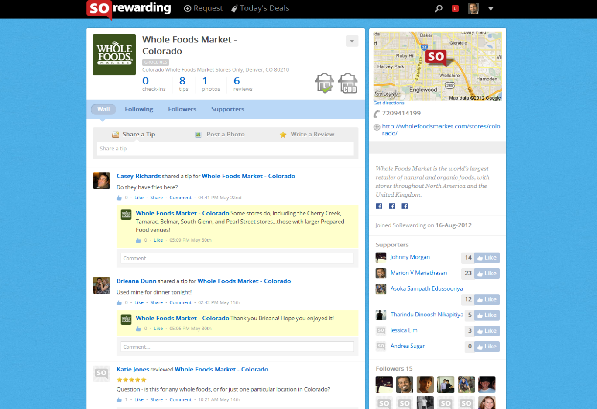Open the Katie Jones name link
This screenshot has height=409, width=597.
(133, 369)
